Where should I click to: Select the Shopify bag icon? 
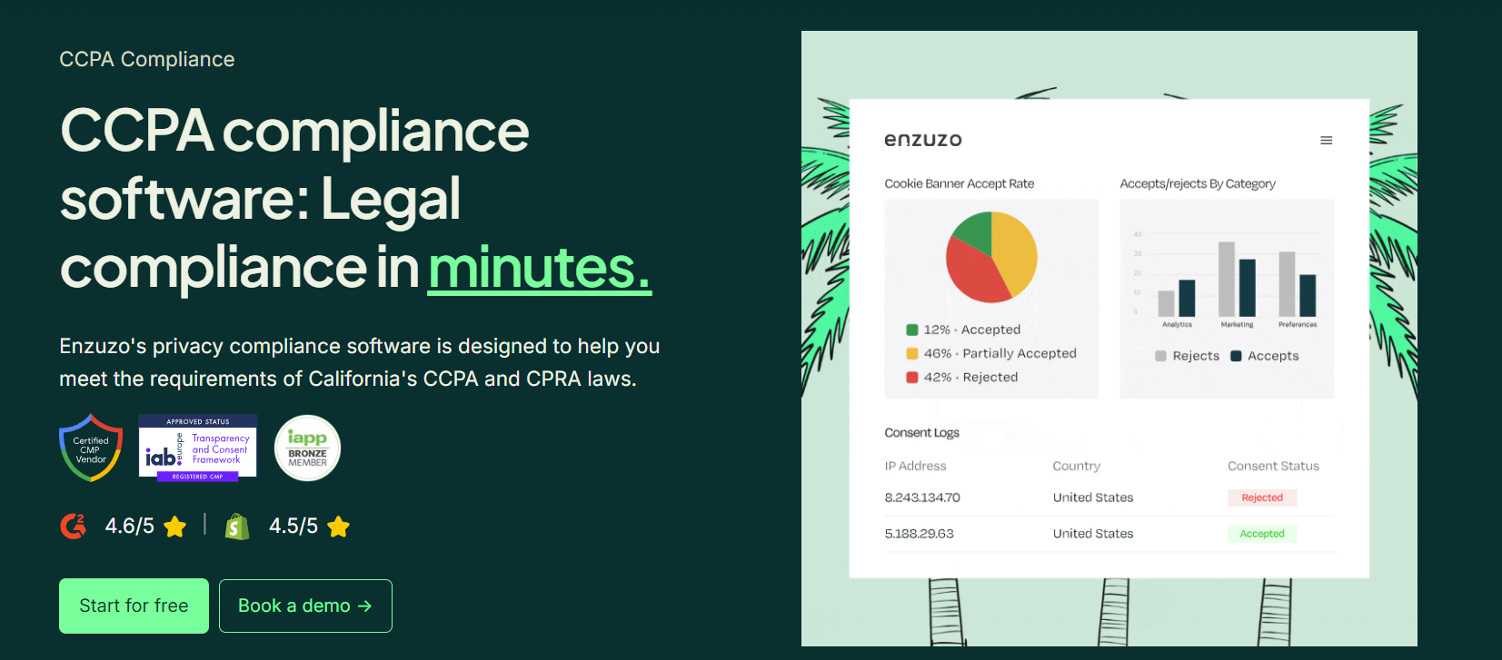236,526
